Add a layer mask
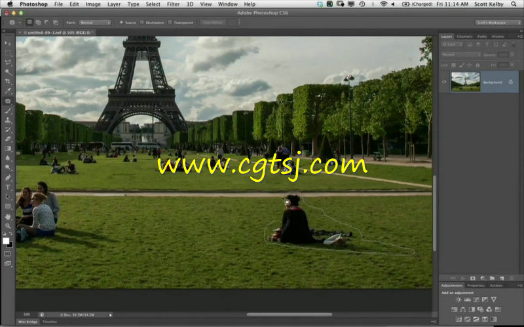 pos(472,278)
